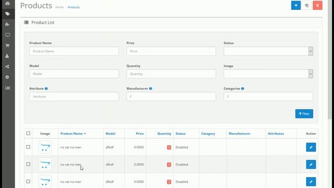Sort by Price column header
Image resolution: width=334 pixels, height=188 pixels.
[x=140, y=134]
